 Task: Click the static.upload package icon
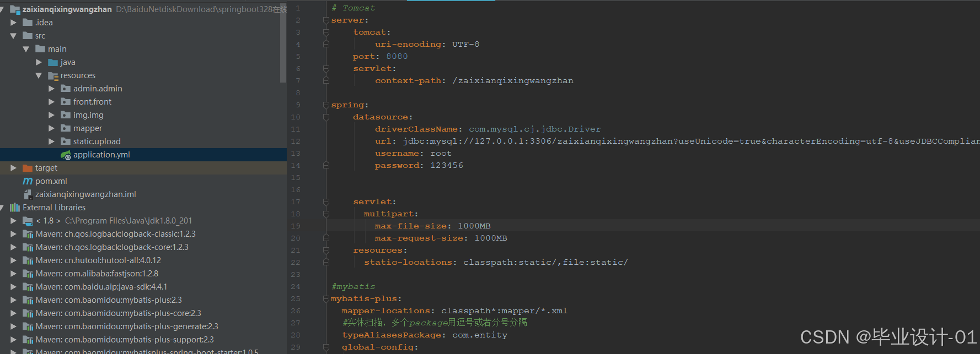tap(66, 141)
